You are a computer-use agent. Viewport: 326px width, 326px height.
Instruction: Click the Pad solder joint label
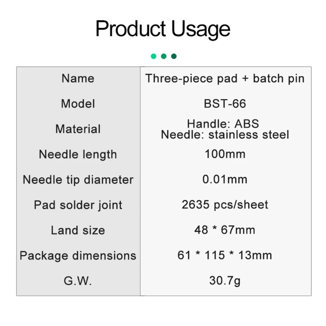point(78,205)
